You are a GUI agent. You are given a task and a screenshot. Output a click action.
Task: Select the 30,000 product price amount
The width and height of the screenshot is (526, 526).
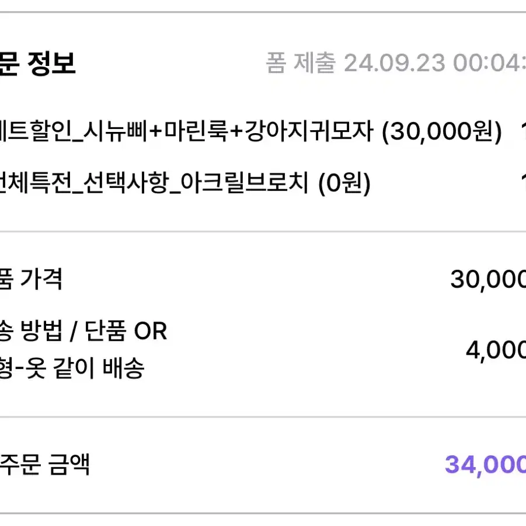pyautogui.click(x=488, y=280)
